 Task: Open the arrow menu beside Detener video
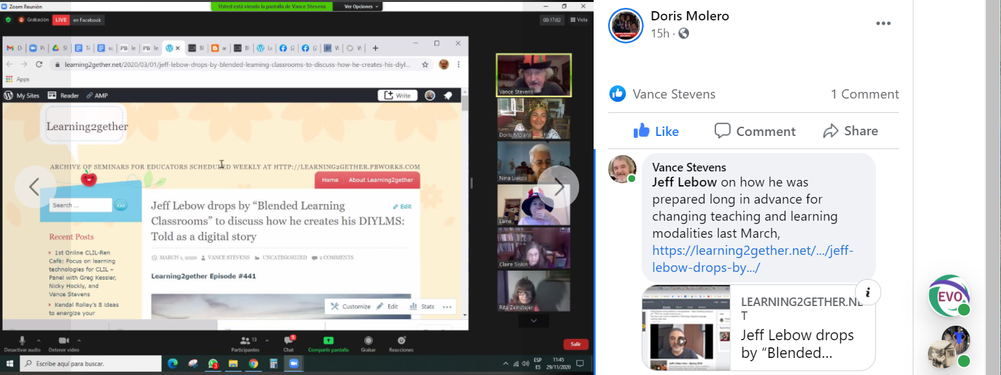[x=79, y=340]
